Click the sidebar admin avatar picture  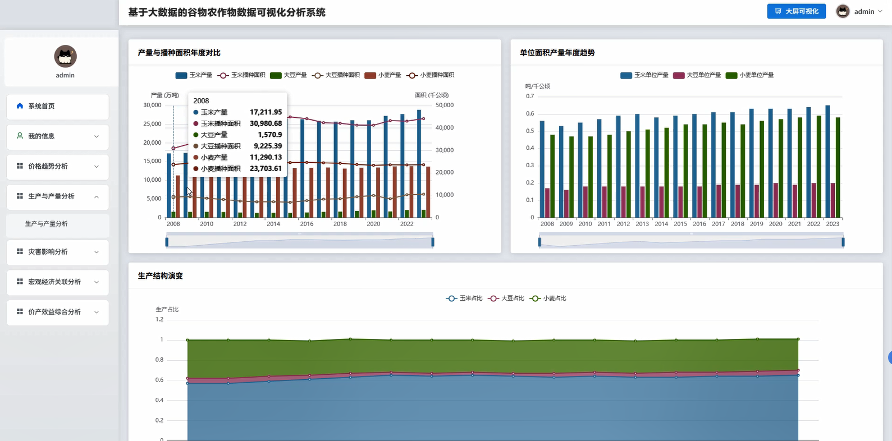coord(65,56)
